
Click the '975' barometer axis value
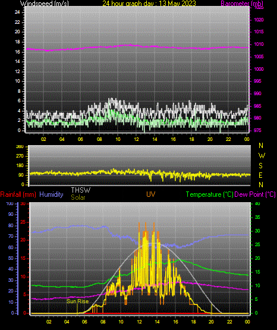(257, 130)
